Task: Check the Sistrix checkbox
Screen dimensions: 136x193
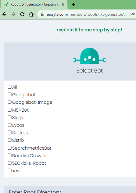Action: (x=10, y=140)
